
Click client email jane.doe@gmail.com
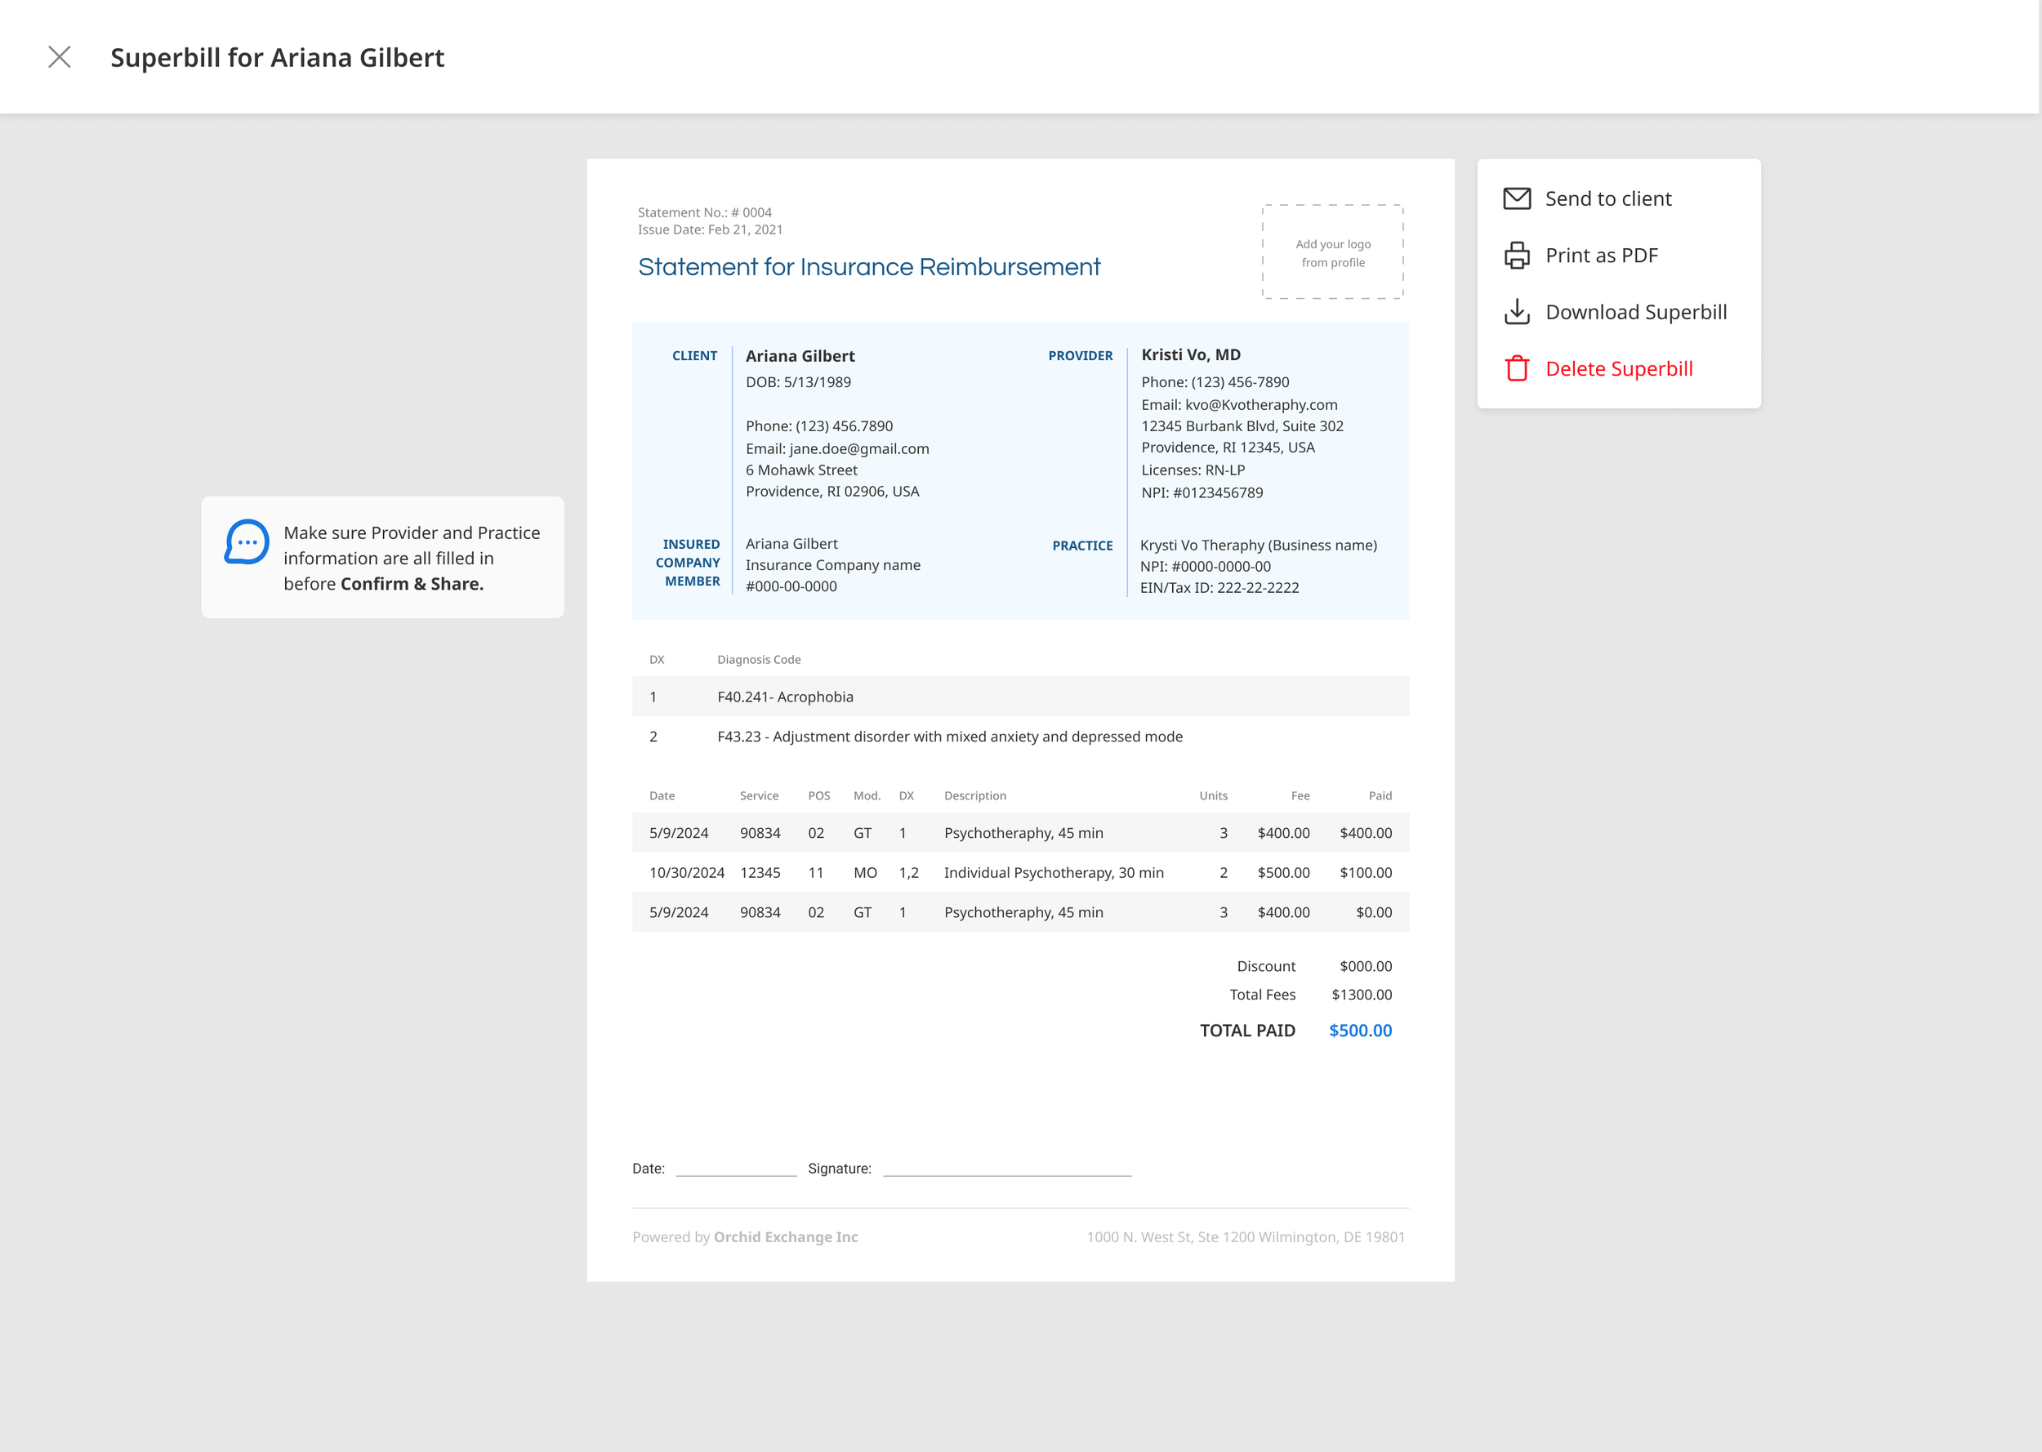pos(858,449)
